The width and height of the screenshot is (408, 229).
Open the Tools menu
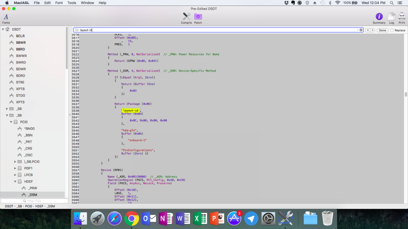click(72, 3)
